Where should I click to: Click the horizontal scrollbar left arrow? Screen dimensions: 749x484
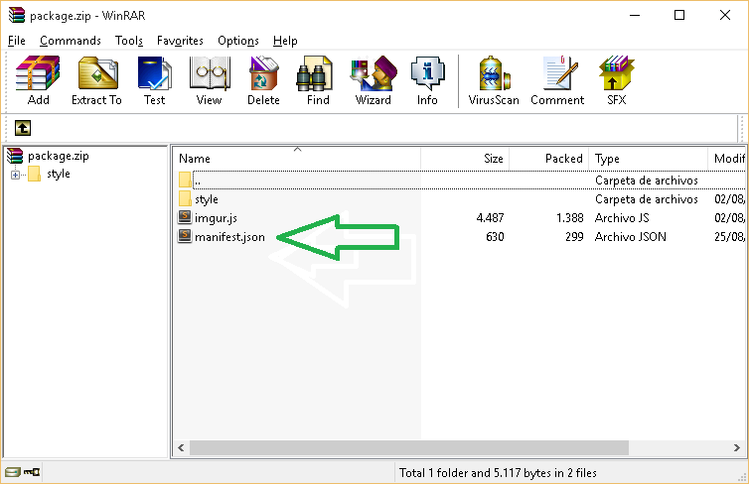pos(181,447)
